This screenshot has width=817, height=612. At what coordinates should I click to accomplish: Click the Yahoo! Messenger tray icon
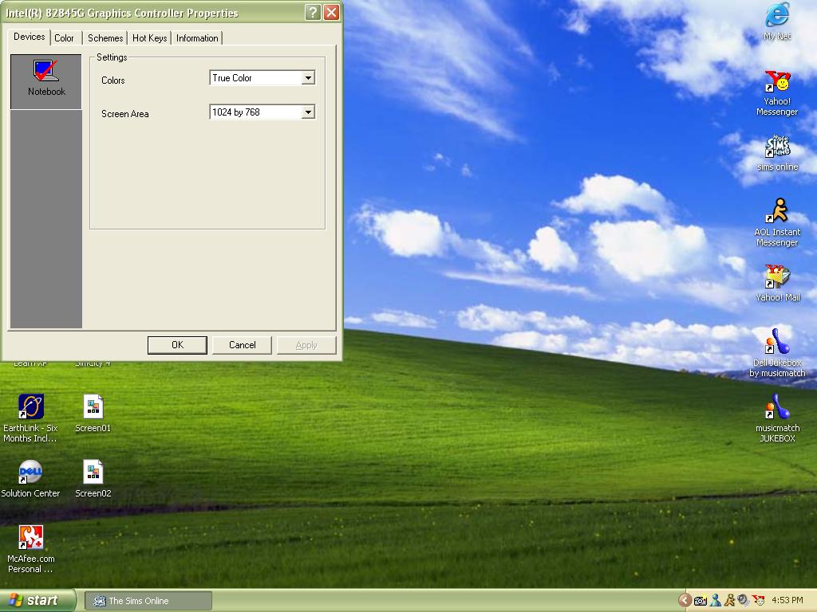(x=760, y=601)
